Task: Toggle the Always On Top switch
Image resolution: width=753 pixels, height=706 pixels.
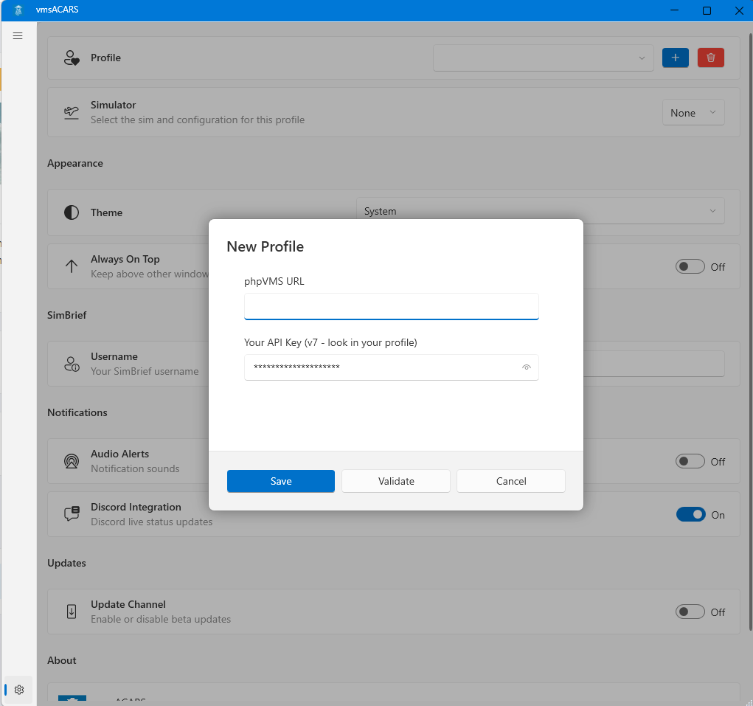Action: point(690,267)
